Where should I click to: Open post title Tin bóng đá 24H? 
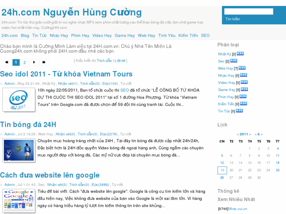click(28, 124)
